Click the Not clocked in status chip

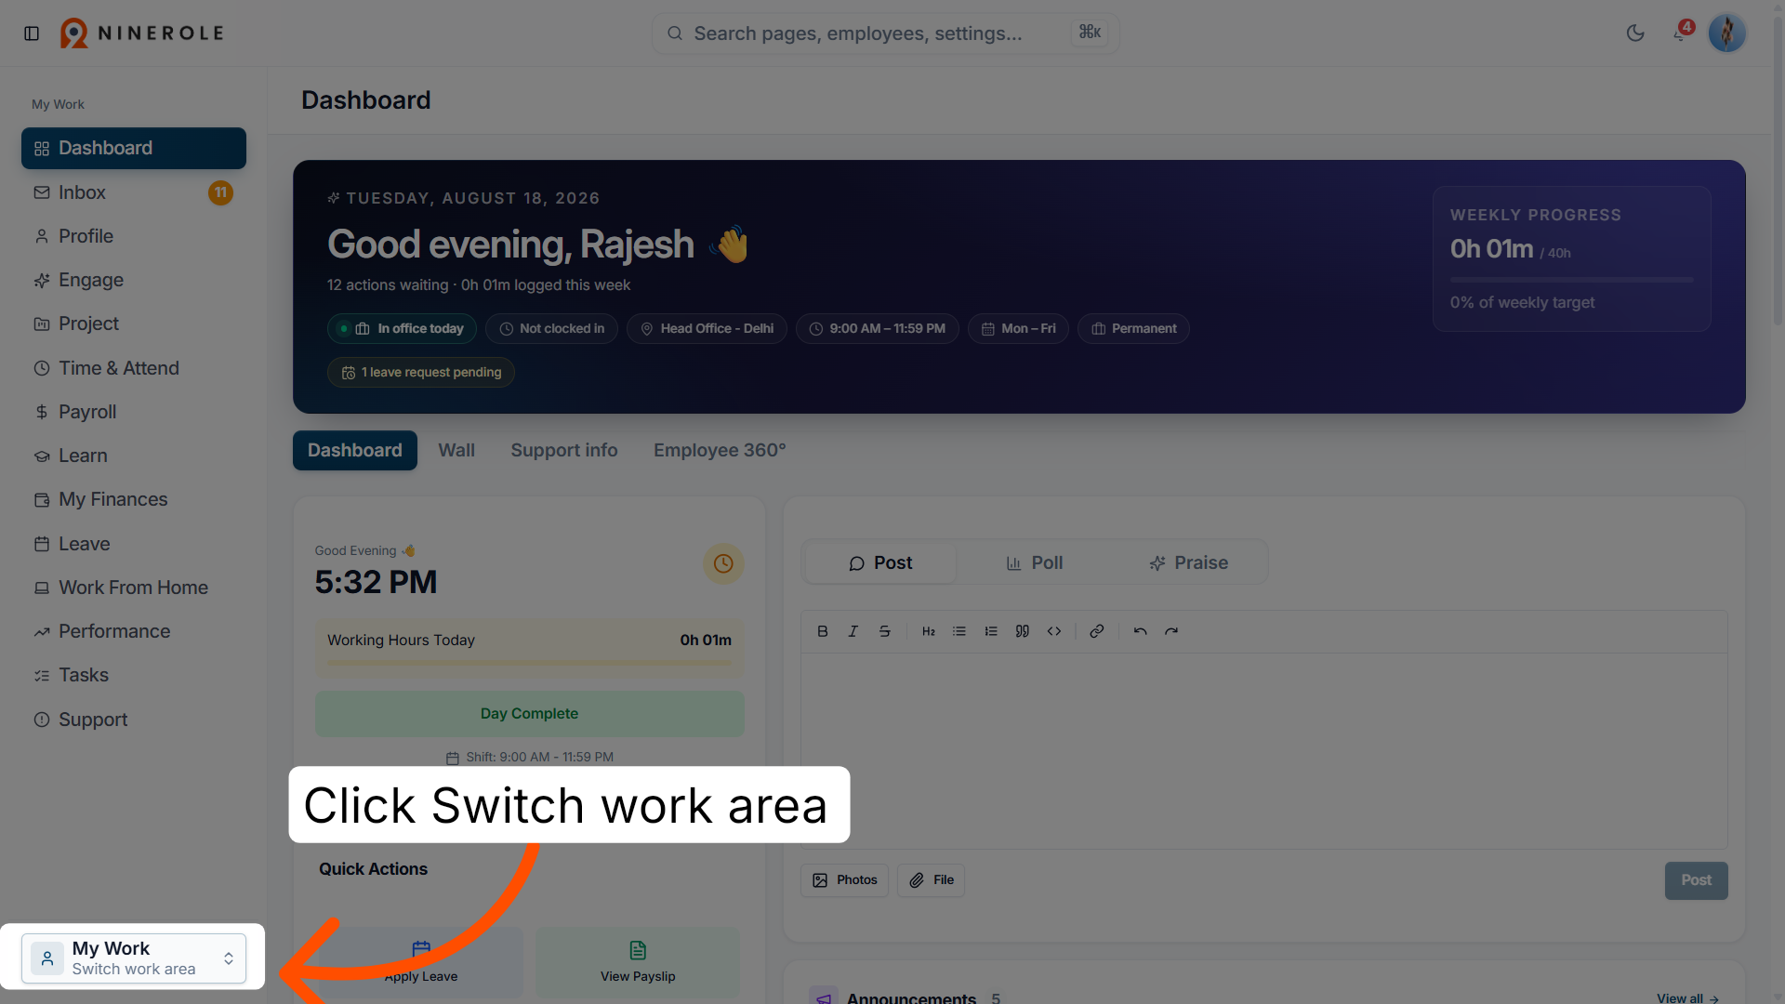click(x=551, y=329)
